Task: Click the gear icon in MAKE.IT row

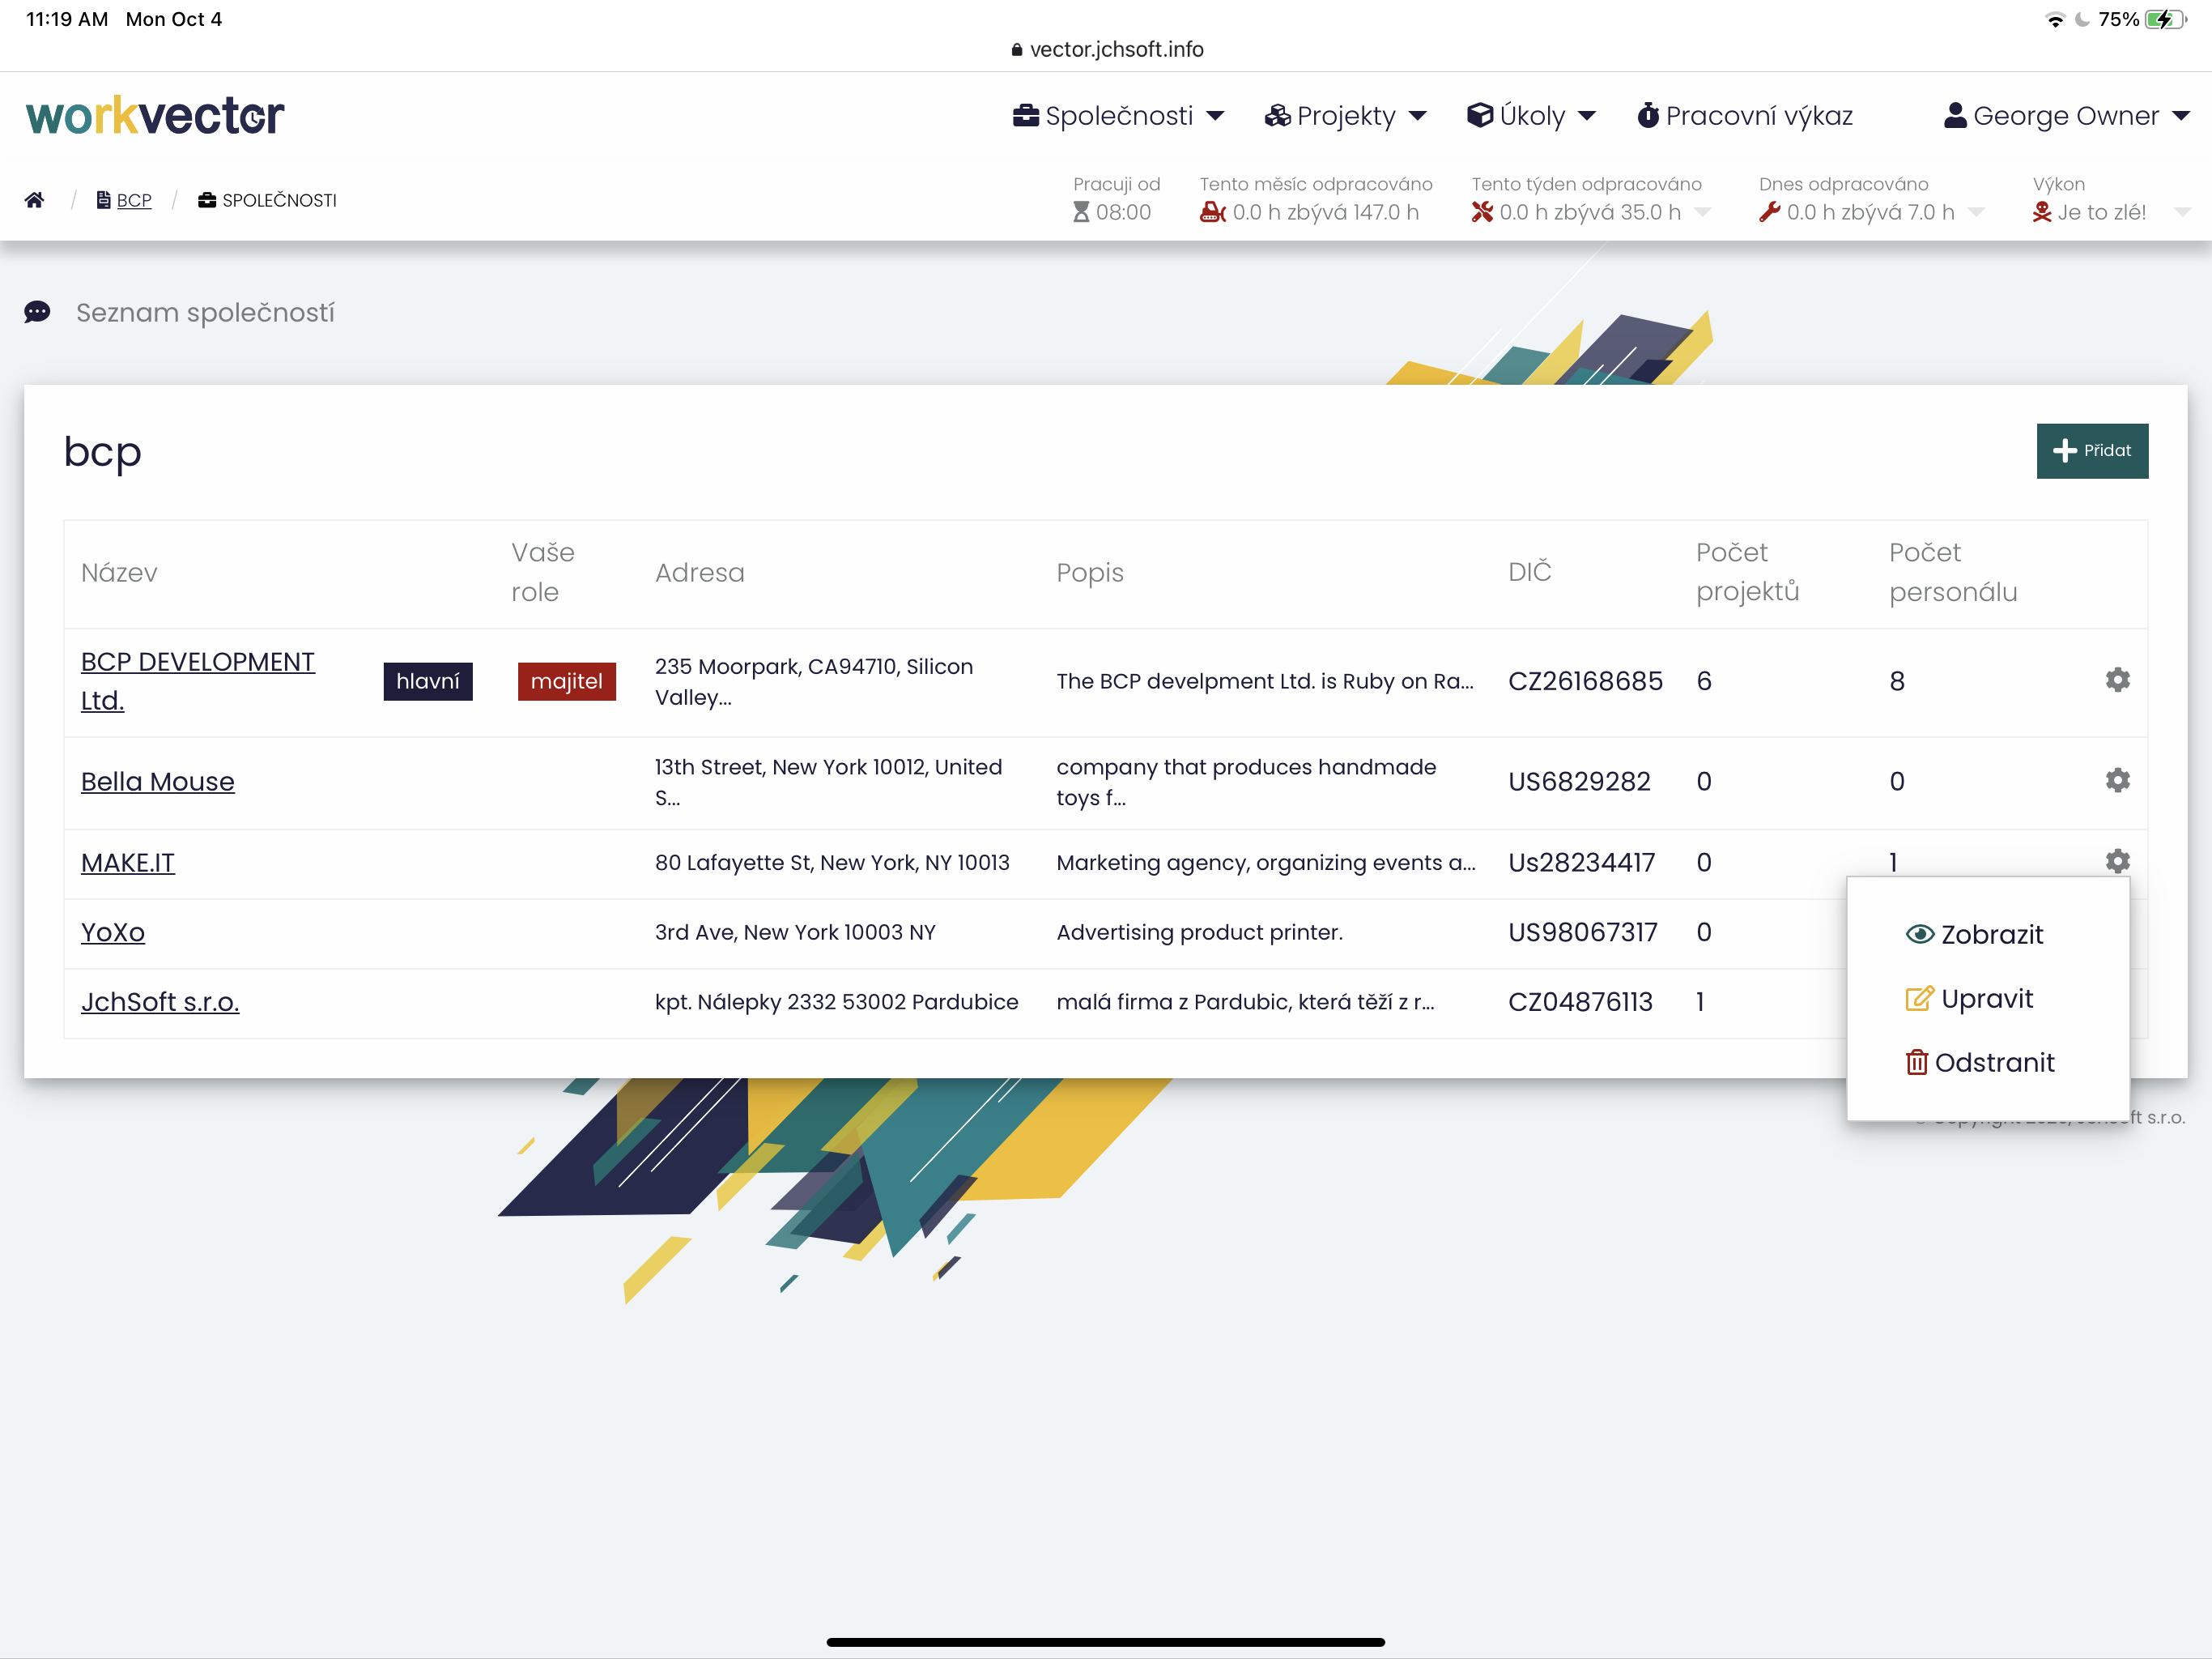Action: pyautogui.click(x=2117, y=862)
